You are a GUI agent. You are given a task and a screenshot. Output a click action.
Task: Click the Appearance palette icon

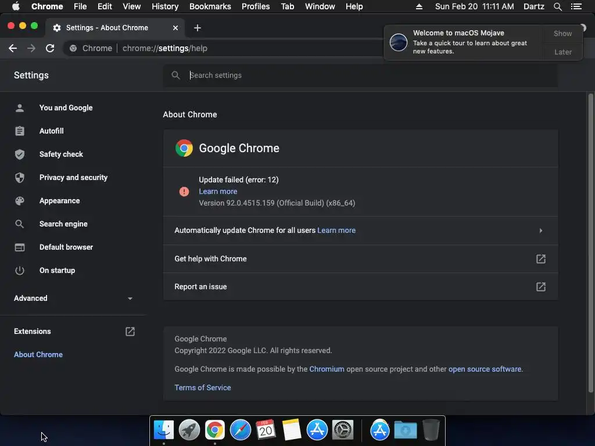tap(20, 200)
